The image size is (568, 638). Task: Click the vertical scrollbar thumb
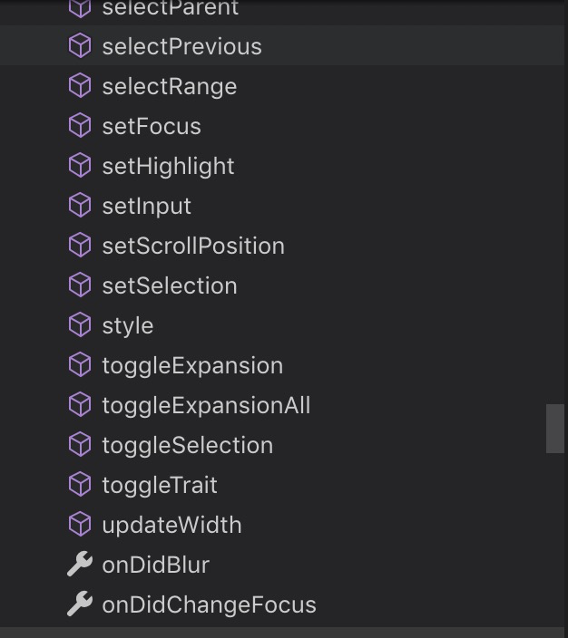[555, 429]
